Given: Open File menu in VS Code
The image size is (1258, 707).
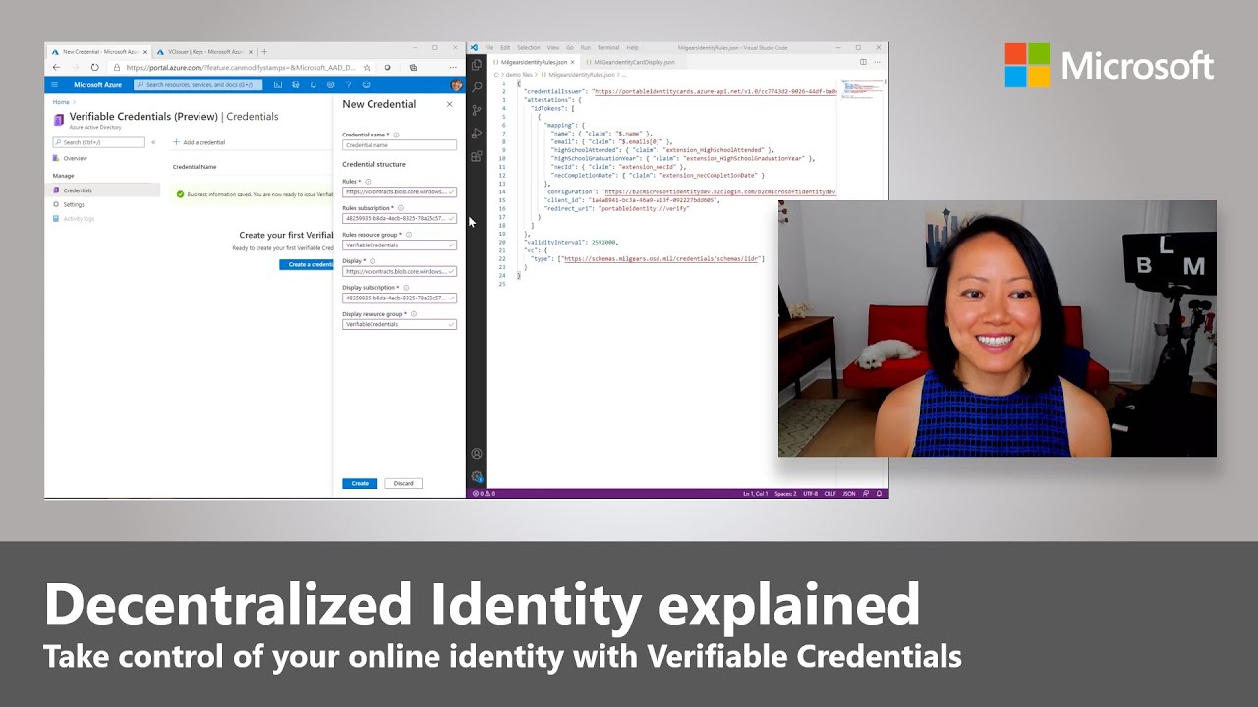Looking at the screenshot, I should pyautogui.click(x=489, y=47).
